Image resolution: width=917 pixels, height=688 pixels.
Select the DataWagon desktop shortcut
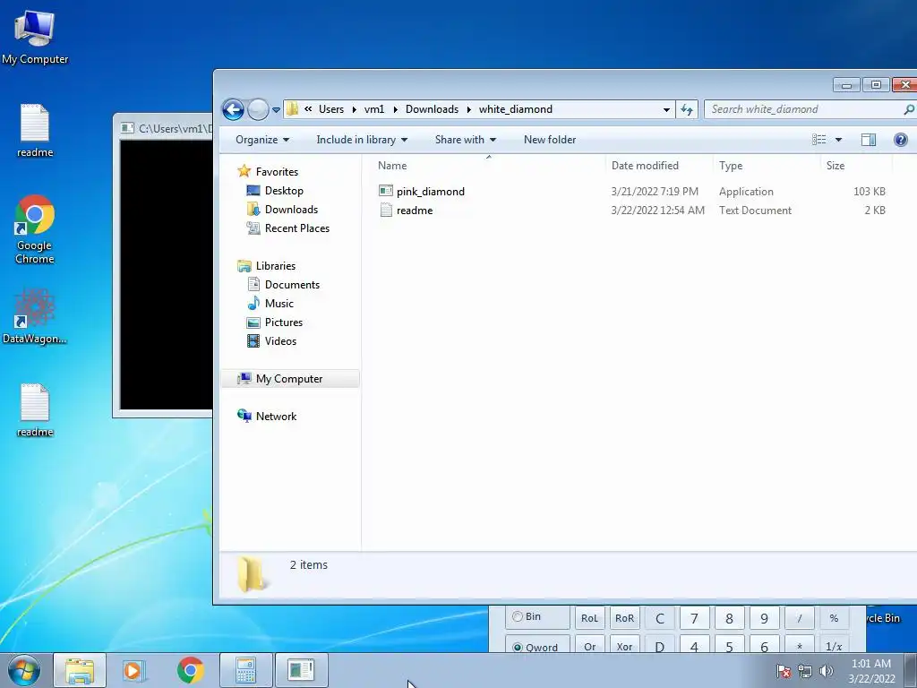click(x=35, y=316)
